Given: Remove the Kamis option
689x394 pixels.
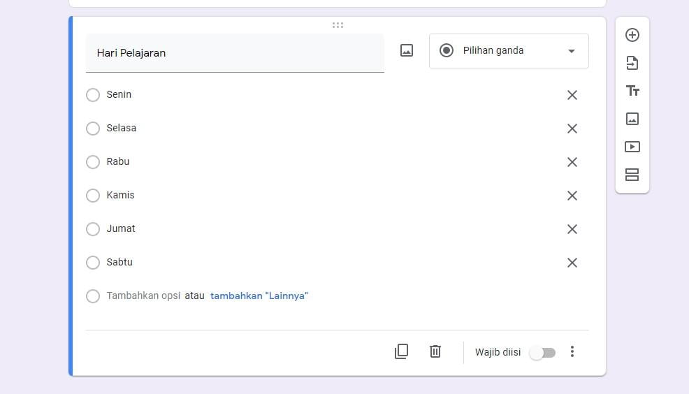Looking at the screenshot, I should 572,196.
